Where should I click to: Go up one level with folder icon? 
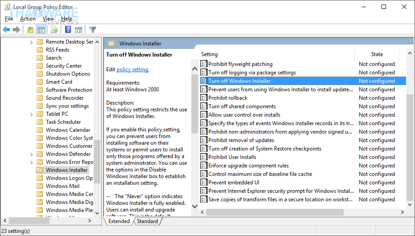[x=30, y=30]
